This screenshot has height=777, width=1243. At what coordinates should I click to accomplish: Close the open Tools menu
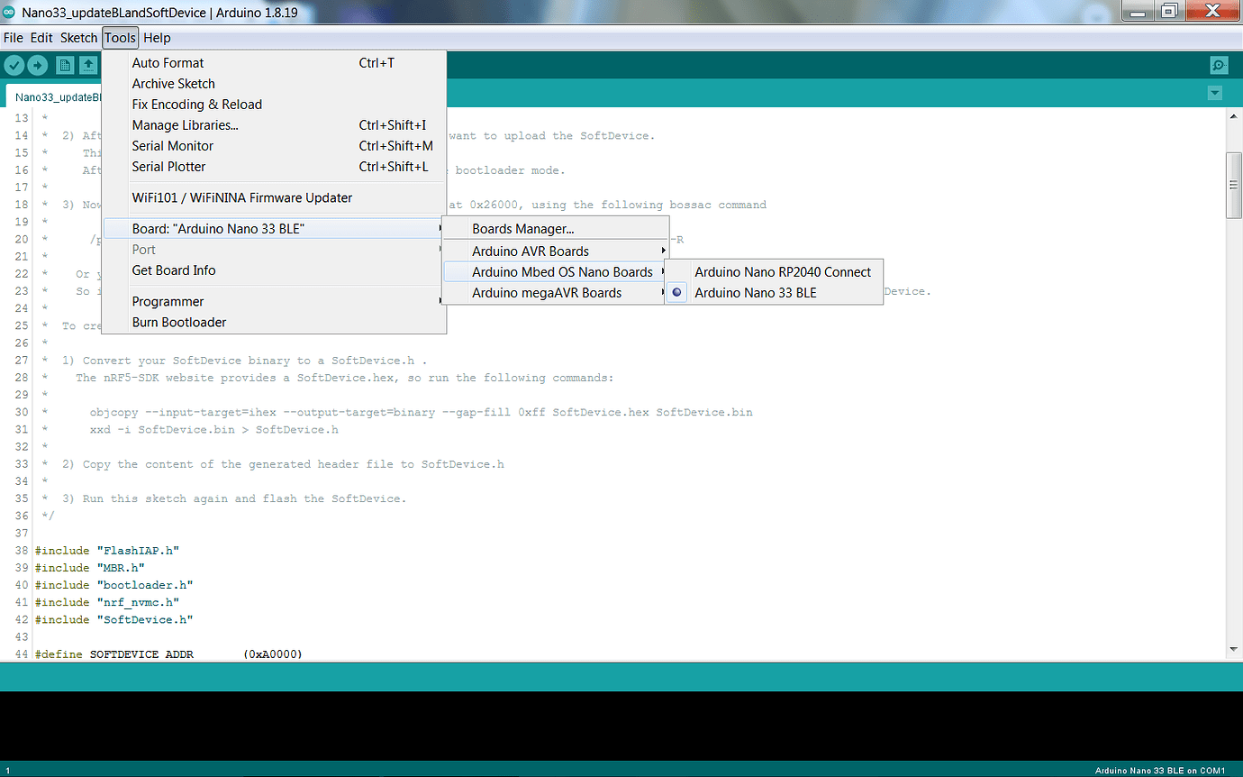tap(120, 38)
